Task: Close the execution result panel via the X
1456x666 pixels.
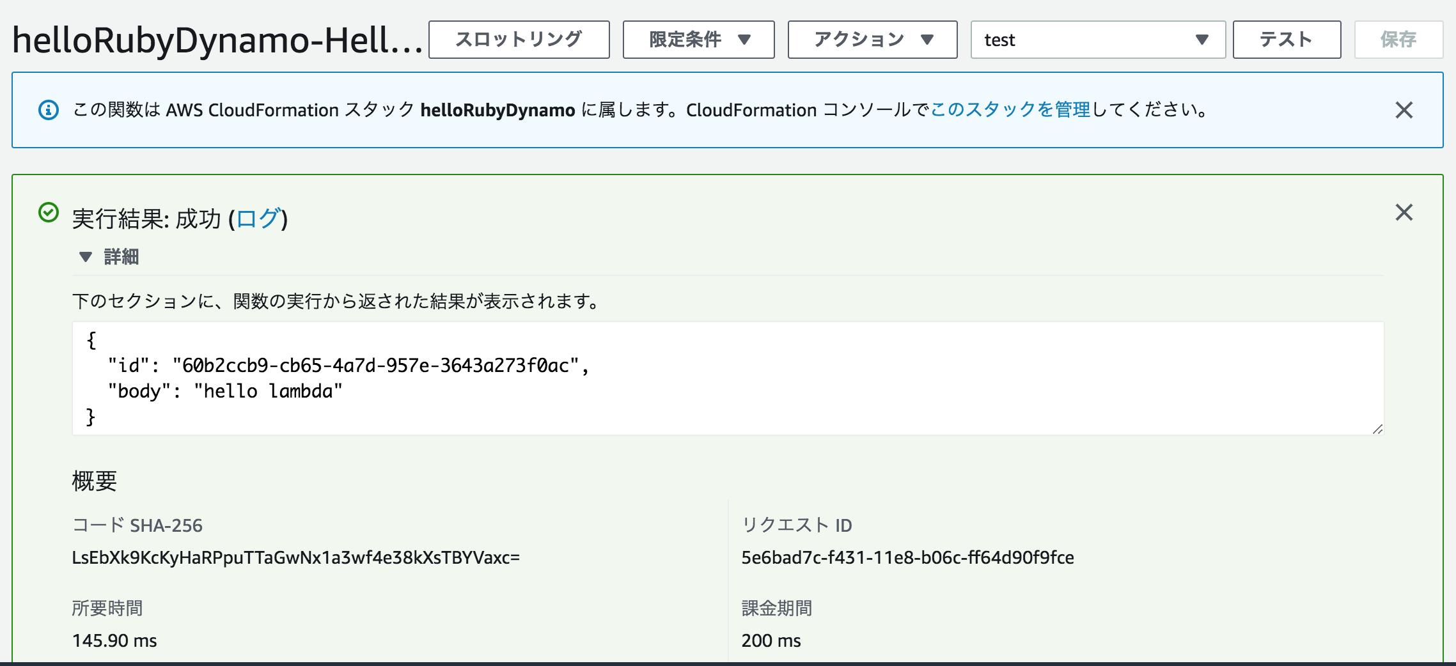Action: click(x=1404, y=212)
